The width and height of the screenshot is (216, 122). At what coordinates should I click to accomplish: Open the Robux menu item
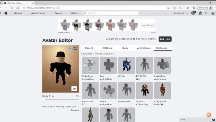pos(75,13)
